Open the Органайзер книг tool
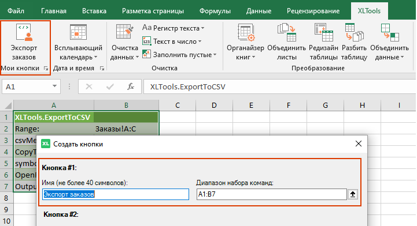This screenshot has height=226, width=417. [x=245, y=42]
